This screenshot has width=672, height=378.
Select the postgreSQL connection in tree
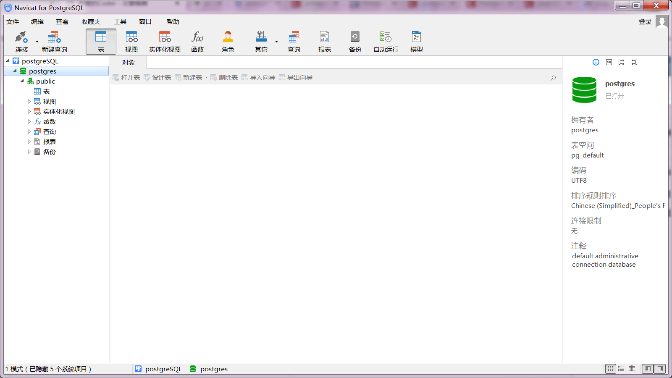coord(40,61)
